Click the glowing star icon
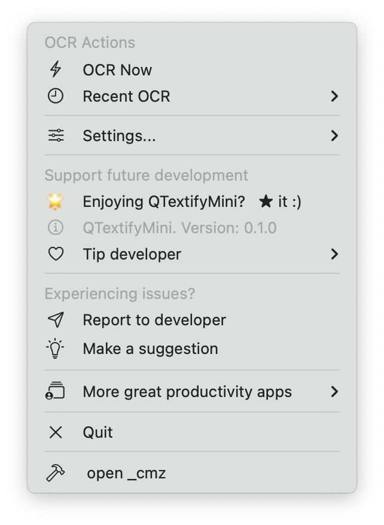 click(56, 202)
